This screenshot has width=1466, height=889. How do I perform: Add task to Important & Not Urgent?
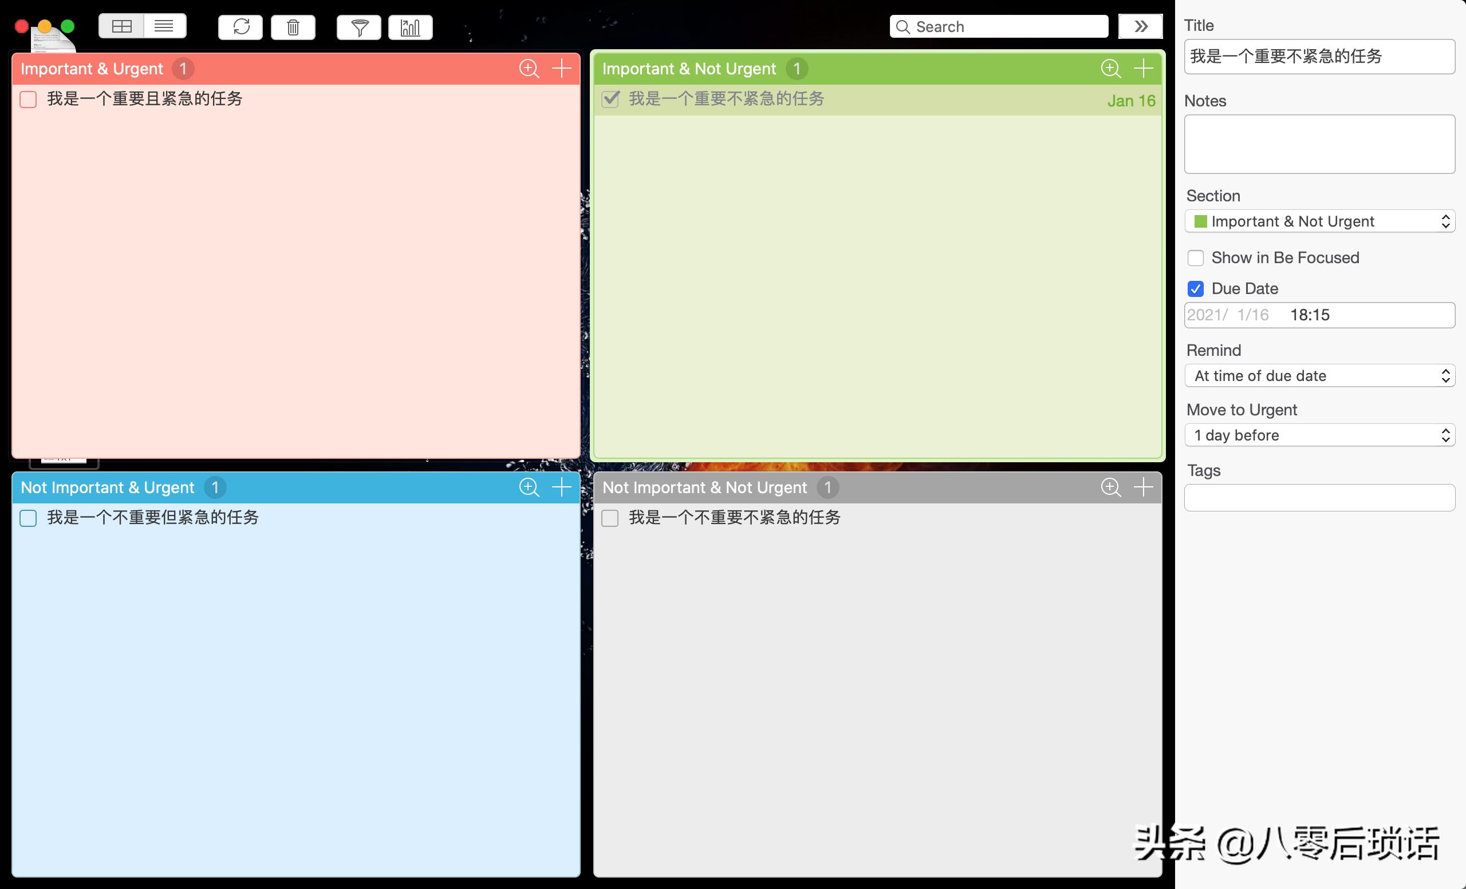[x=1143, y=69]
